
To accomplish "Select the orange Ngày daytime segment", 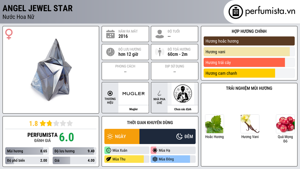I will click(x=122, y=136).
